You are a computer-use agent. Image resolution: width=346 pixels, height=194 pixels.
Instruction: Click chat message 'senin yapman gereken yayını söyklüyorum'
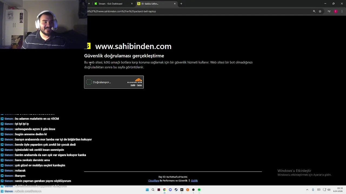point(43,181)
